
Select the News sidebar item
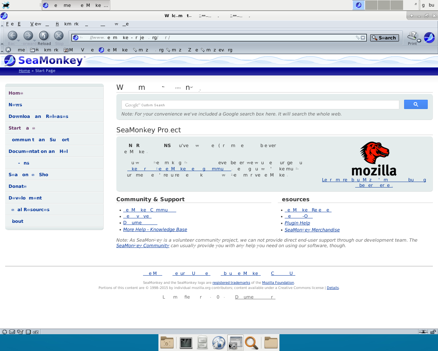click(15, 105)
